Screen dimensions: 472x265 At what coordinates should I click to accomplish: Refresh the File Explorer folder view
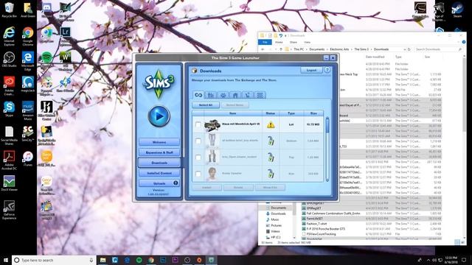tap(409, 49)
